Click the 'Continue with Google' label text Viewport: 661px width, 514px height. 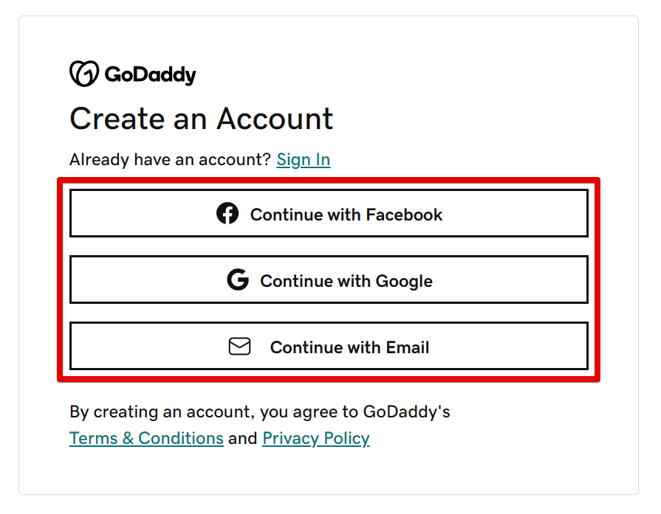pos(346,281)
